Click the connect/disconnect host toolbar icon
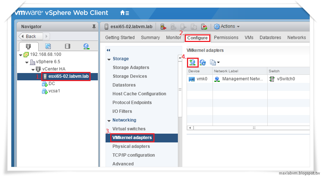 (x=163, y=27)
